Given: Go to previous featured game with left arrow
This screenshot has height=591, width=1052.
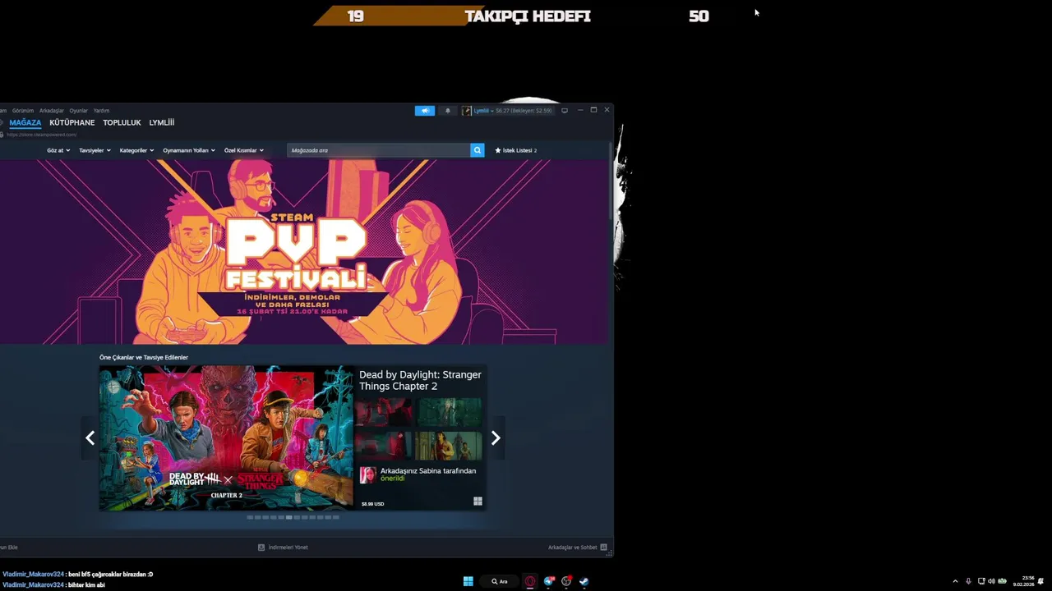Looking at the screenshot, I should (x=90, y=438).
